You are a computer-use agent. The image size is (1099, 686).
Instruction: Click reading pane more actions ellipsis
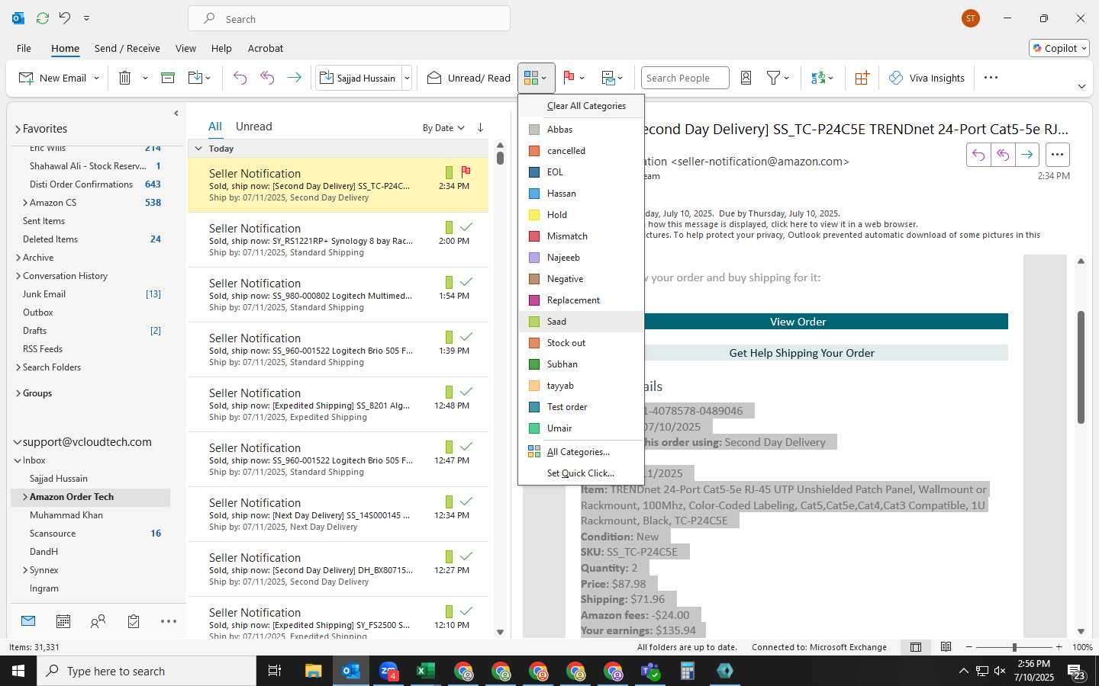[x=1057, y=155]
